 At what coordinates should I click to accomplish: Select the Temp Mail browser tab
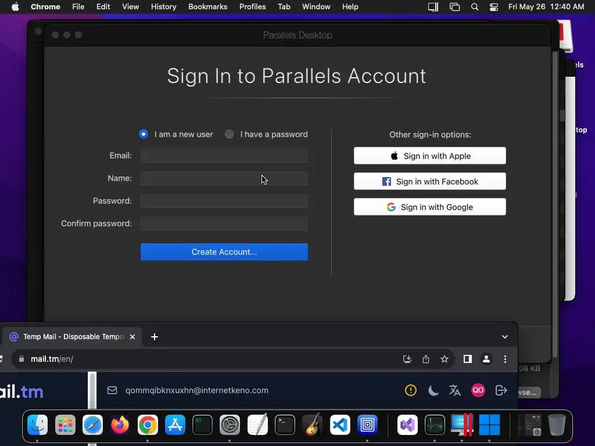click(72, 337)
